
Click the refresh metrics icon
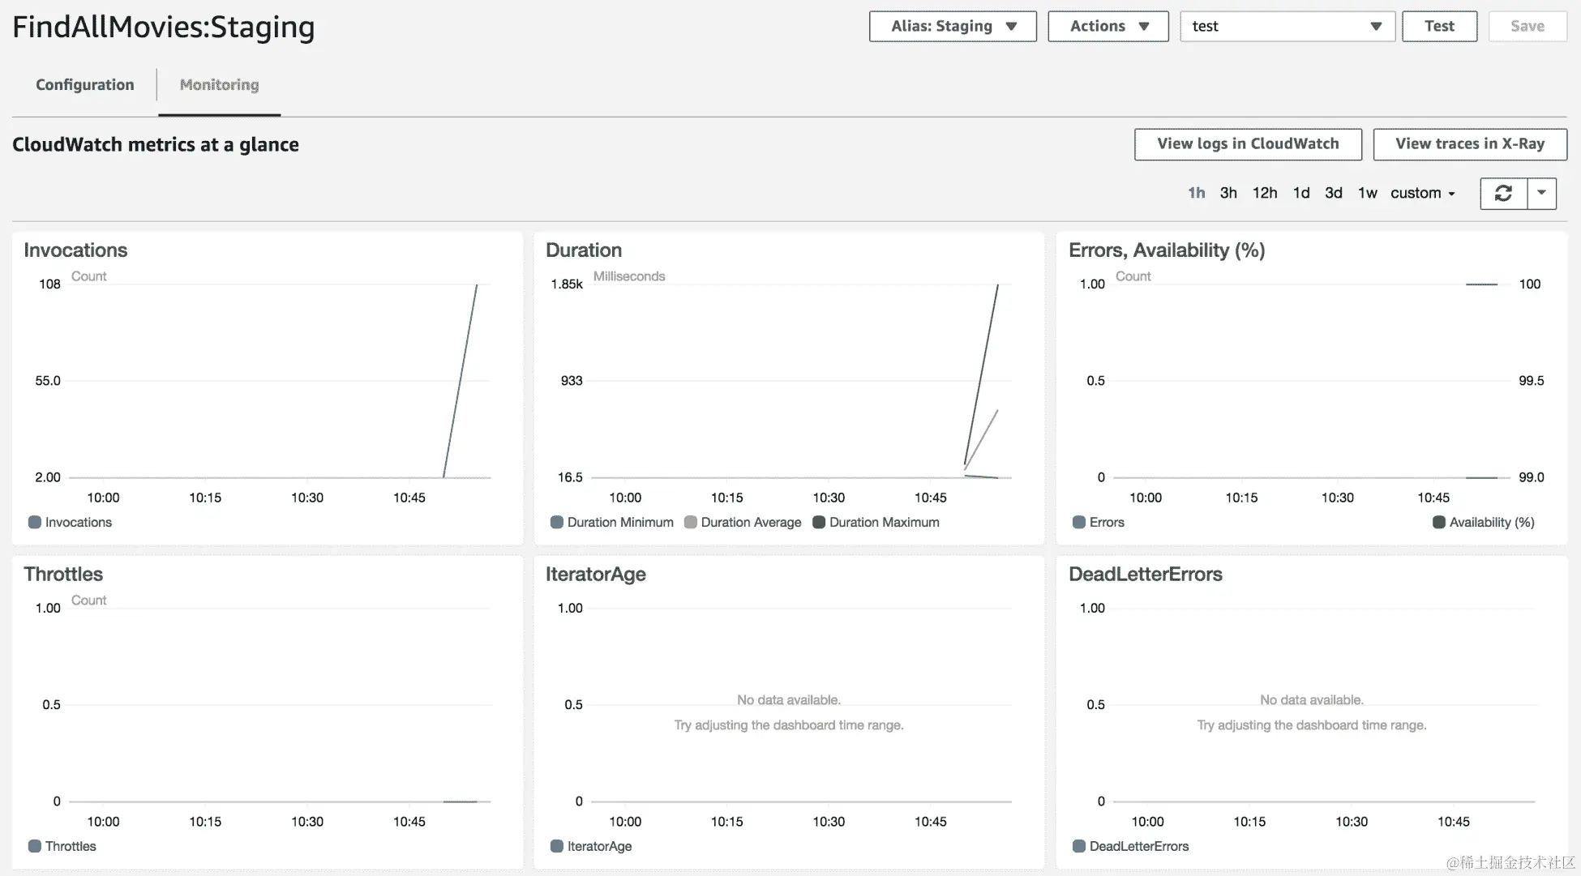tap(1503, 193)
